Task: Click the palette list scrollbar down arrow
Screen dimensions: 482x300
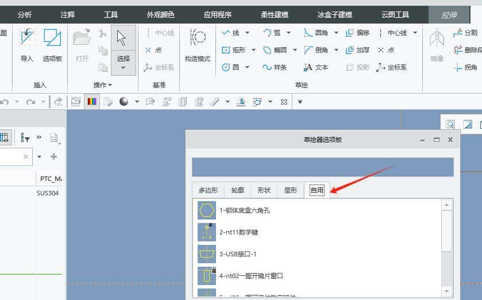Action: pos(446,291)
